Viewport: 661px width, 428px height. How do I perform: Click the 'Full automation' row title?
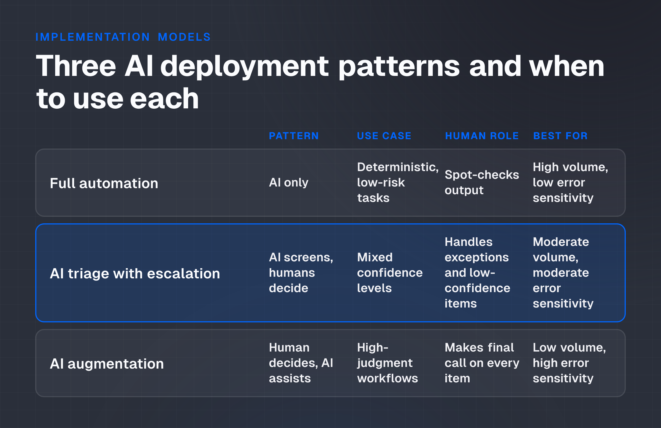[104, 183]
